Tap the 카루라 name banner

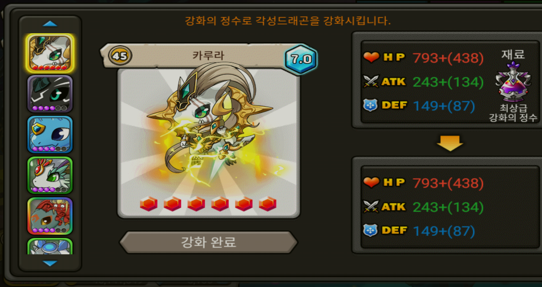208,56
